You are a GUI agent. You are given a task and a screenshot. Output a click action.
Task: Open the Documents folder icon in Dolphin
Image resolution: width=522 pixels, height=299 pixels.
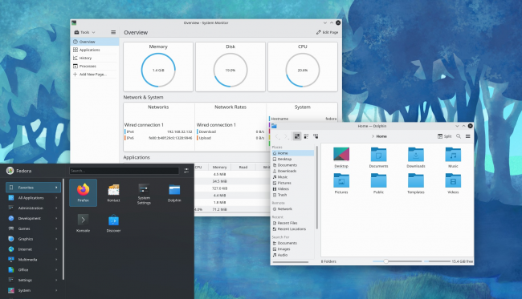click(x=378, y=157)
